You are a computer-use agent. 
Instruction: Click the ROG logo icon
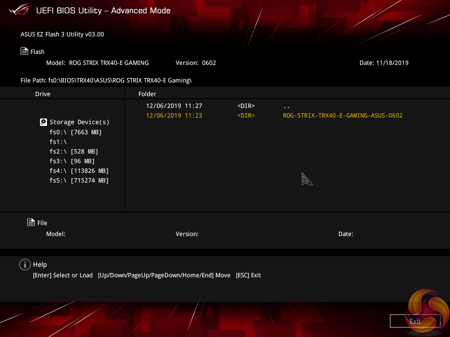(x=19, y=10)
